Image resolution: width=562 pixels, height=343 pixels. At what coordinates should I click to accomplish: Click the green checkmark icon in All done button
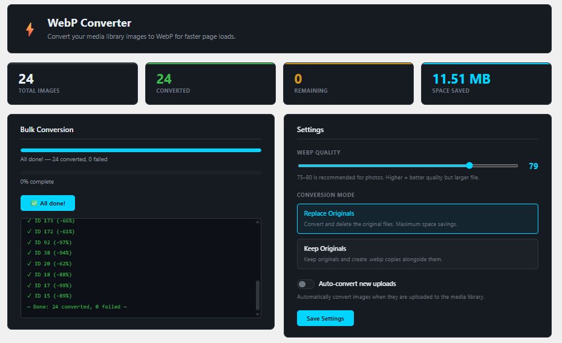pyautogui.click(x=34, y=203)
